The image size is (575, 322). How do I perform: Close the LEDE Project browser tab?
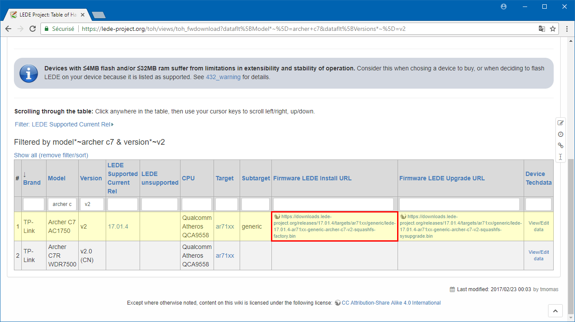tap(83, 15)
